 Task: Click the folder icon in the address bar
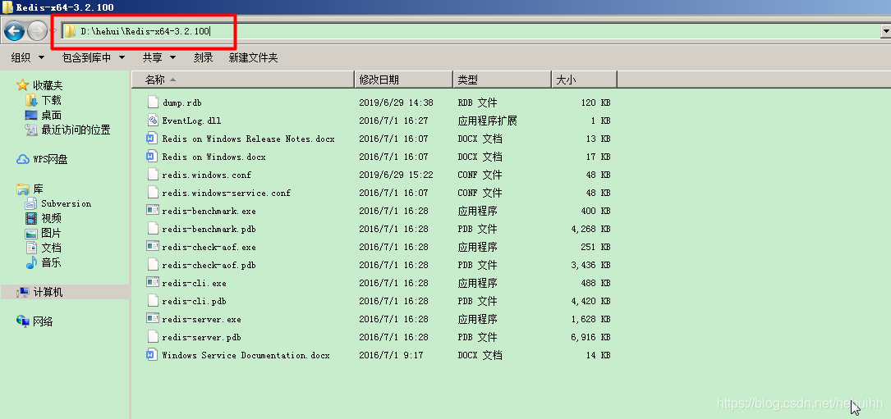(x=69, y=31)
